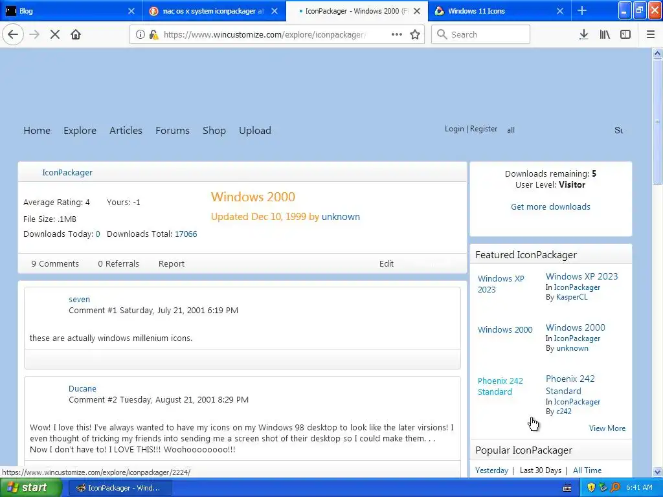Click the scrollbar down arrow
Screen dimensions: 663x497
[657, 472]
